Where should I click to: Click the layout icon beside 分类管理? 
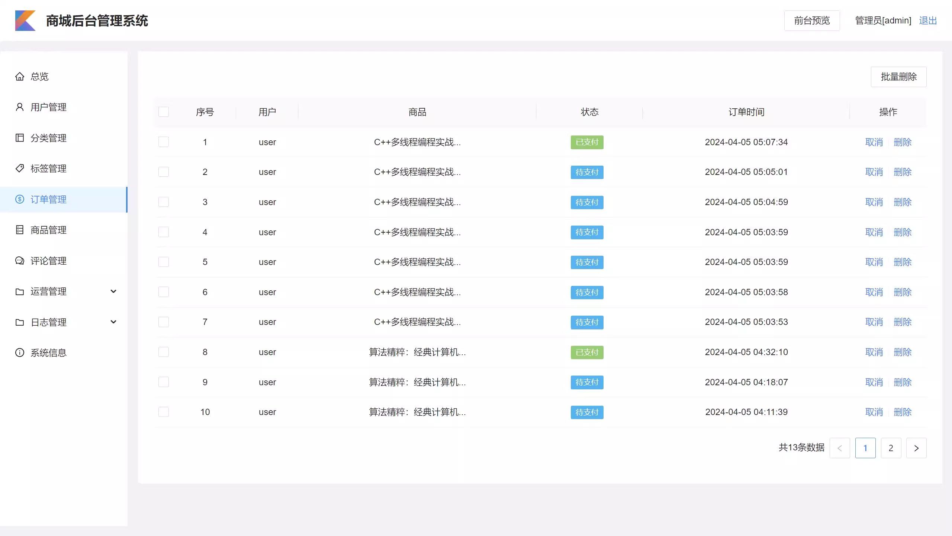coord(20,138)
